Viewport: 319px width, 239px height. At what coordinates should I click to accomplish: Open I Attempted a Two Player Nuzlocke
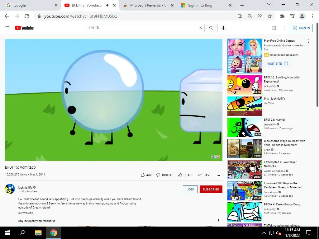click(x=280, y=164)
